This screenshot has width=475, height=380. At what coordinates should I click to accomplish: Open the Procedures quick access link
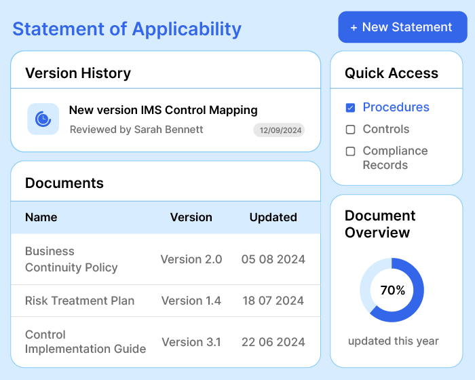point(396,107)
